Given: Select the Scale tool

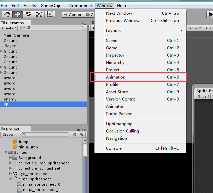Looking at the screenshot, I should coord(39,14).
